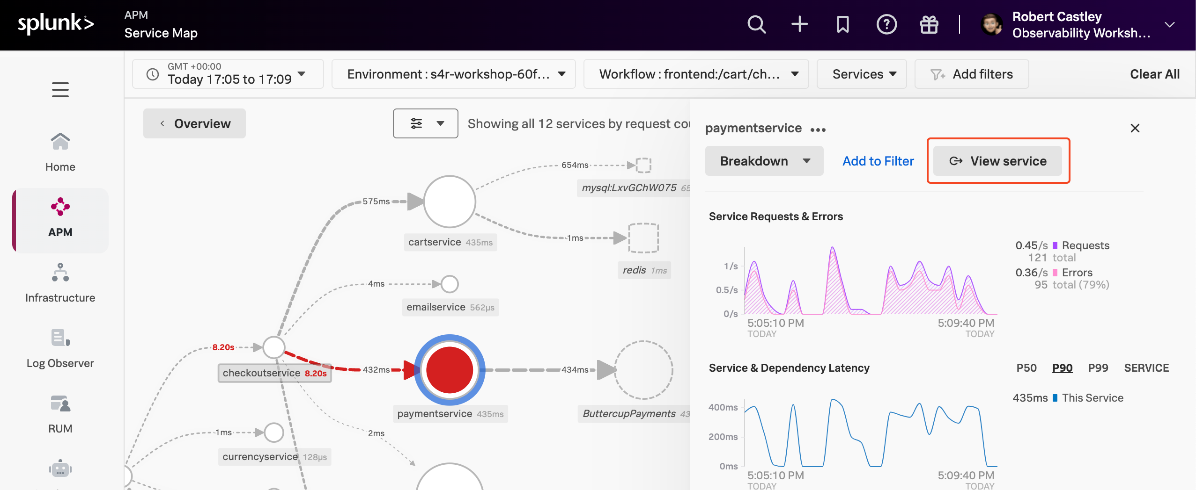Image resolution: width=1196 pixels, height=490 pixels.
Task: Open the help question mark icon
Action: [x=886, y=24]
